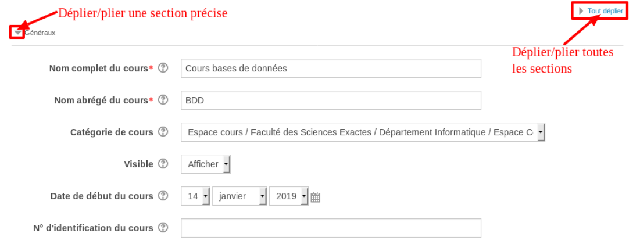Click the help icon next to Visible
The width and height of the screenshot is (640, 244).
[x=163, y=164]
